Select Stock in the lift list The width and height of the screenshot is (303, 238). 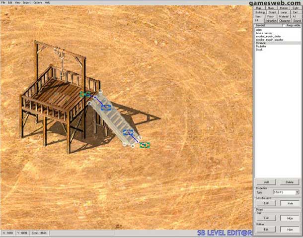tap(259, 50)
